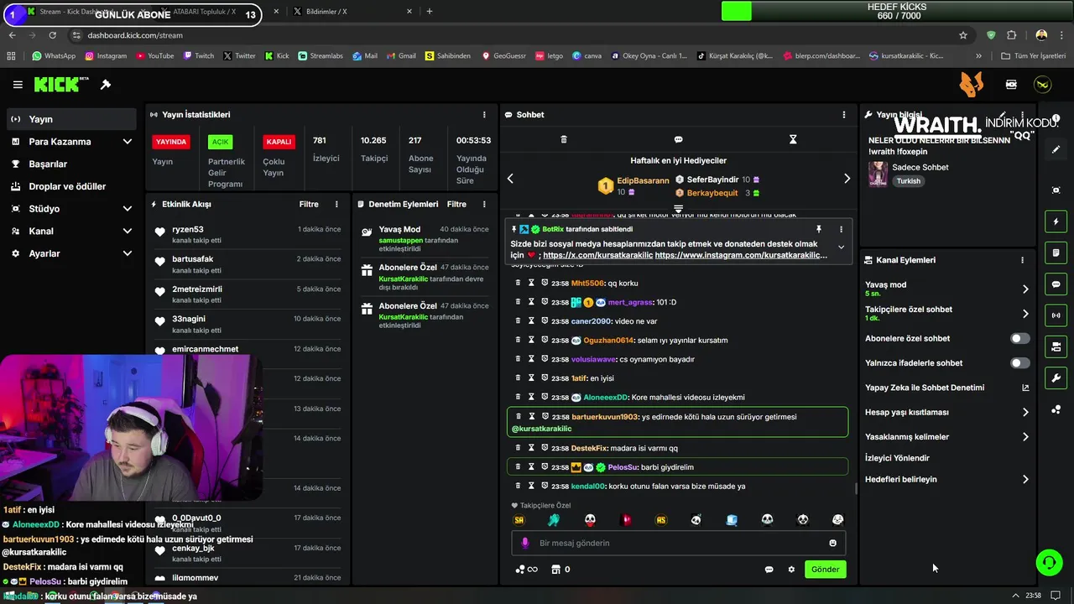Open Takipçilere özel sohbet chevron
The height and width of the screenshot is (604, 1074).
(1025, 314)
